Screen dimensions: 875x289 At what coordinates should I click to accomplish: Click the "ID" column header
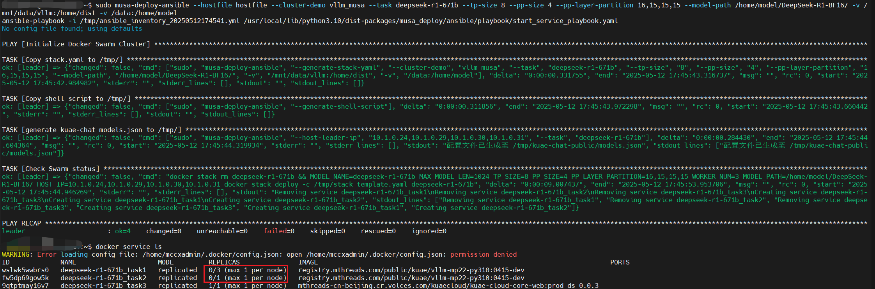(6, 262)
